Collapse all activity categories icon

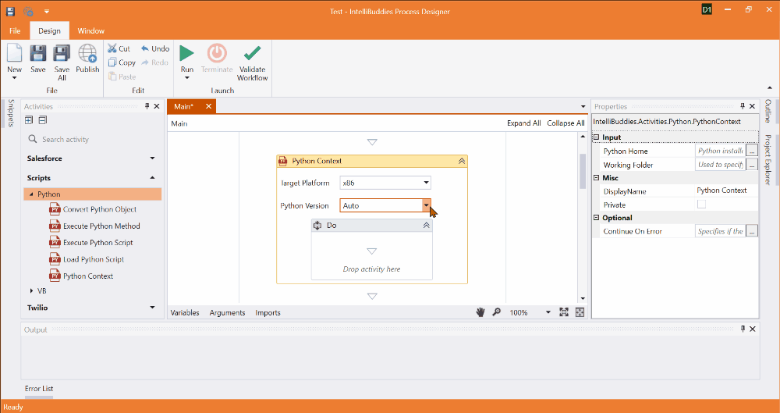[x=42, y=120]
